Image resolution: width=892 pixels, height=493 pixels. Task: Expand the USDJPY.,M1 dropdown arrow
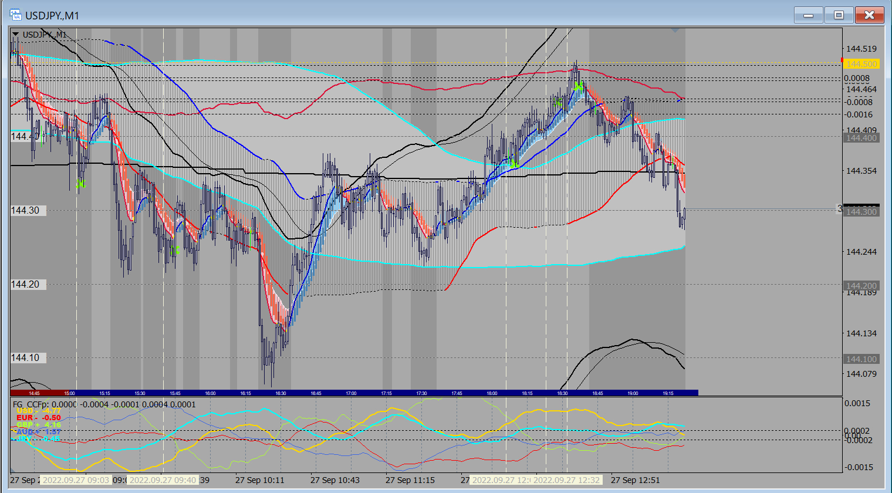click(x=15, y=35)
